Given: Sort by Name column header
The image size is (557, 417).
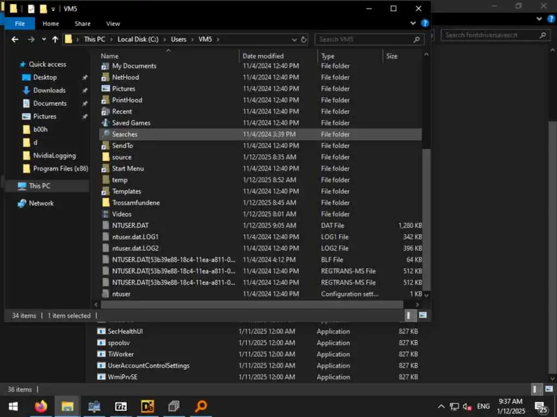Looking at the screenshot, I should tap(109, 56).
